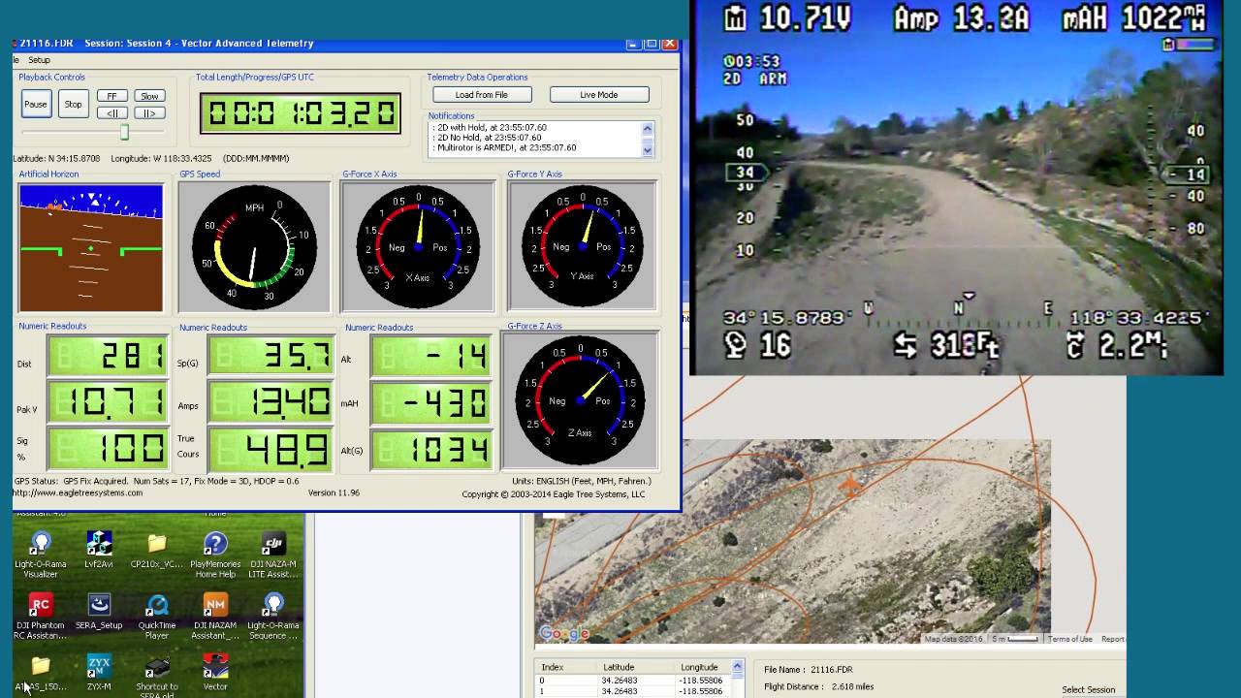Image resolution: width=1241 pixels, height=698 pixels.
Task: Launch QuickTime Player shortcut
Action: point(157,617)
